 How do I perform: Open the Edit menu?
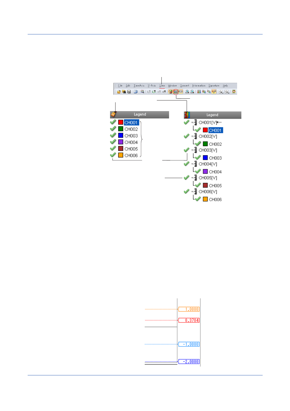[x=128, y=86]
